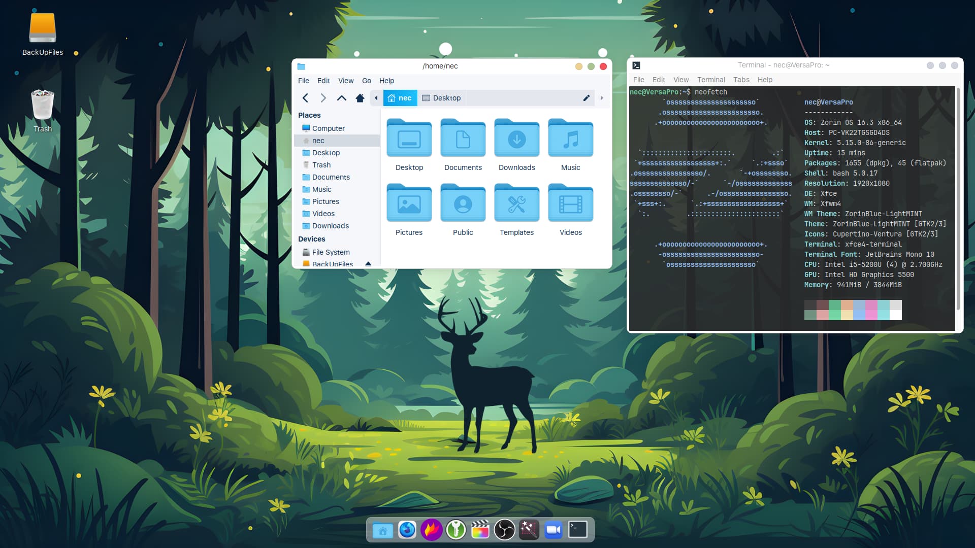Image resolution: width=975 pixels, height=548 pixels.
Task: Select File System in the Devices sidebar
Action: point(331,252)
